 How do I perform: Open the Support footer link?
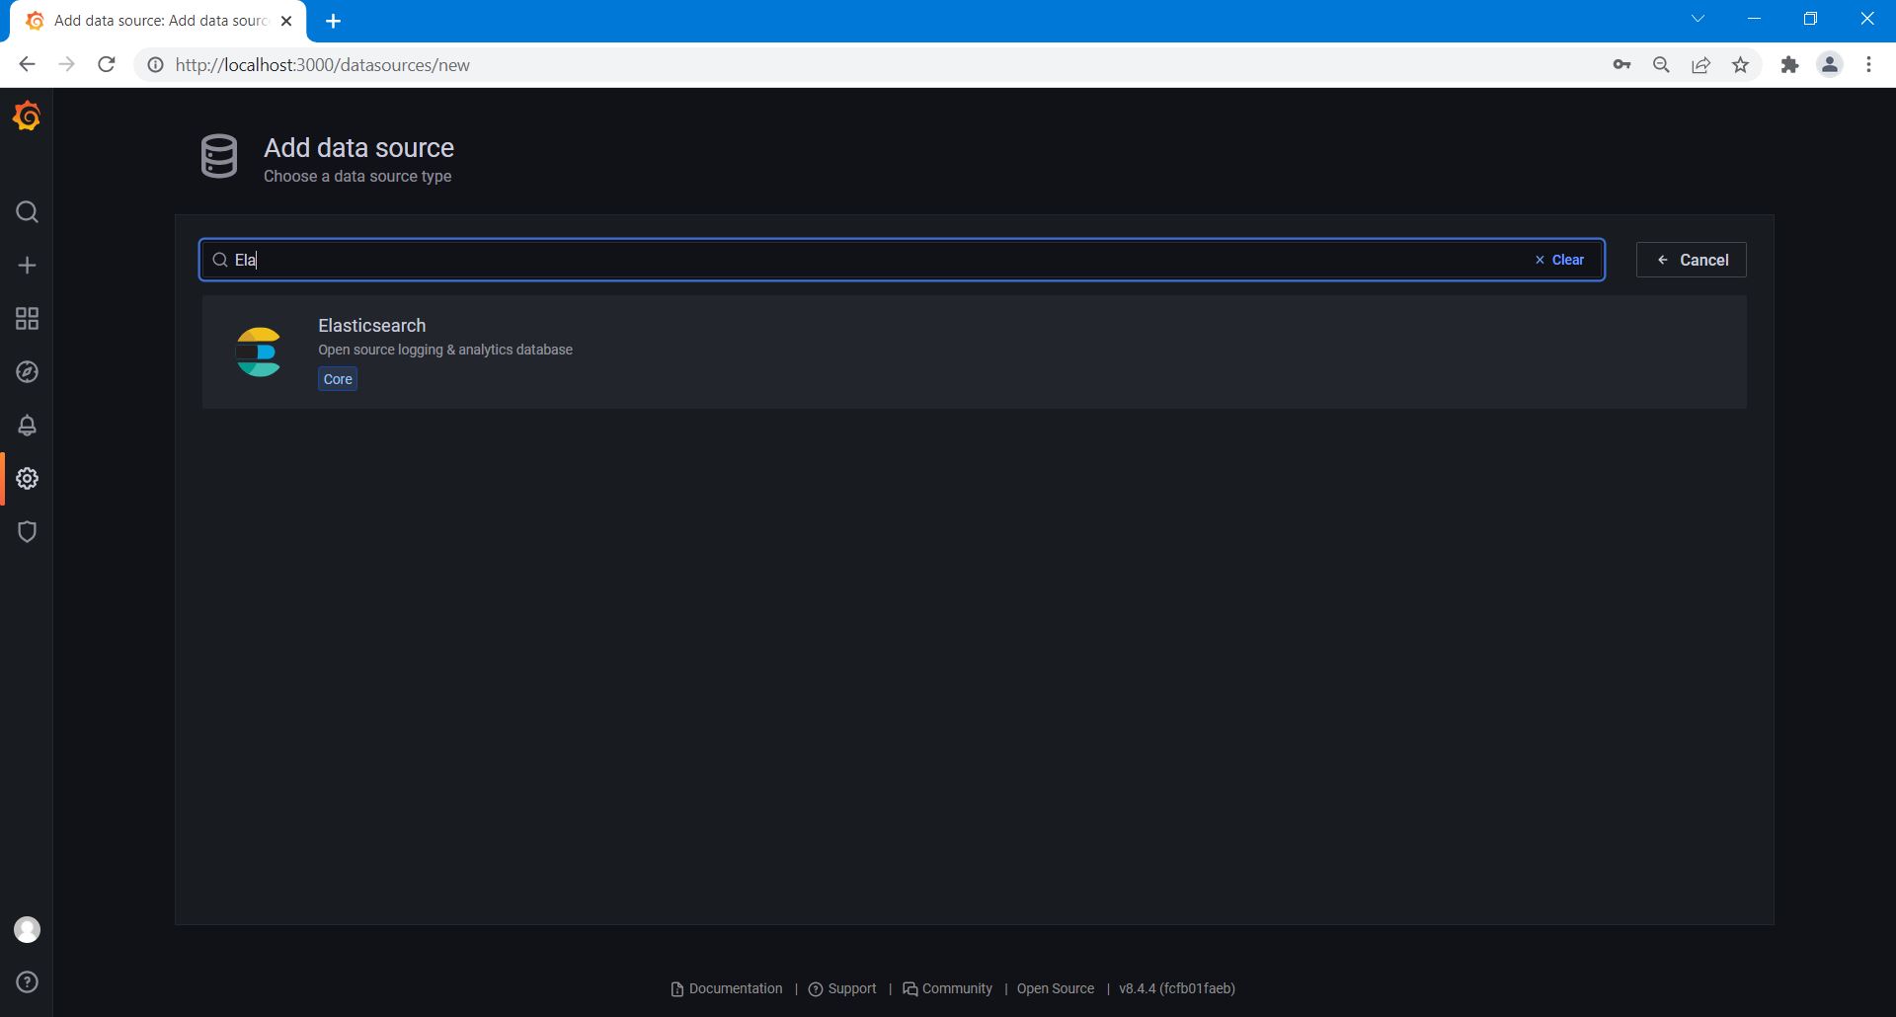(842, 988)
